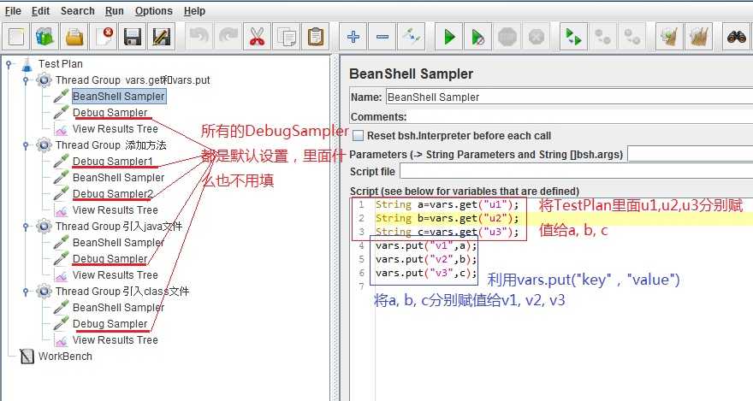Click the Search binoculars icon
Screen dimensions: 753x401
coord(736,37)
